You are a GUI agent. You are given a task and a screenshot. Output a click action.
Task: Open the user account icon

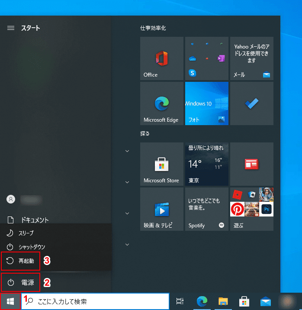click(11, 199)
